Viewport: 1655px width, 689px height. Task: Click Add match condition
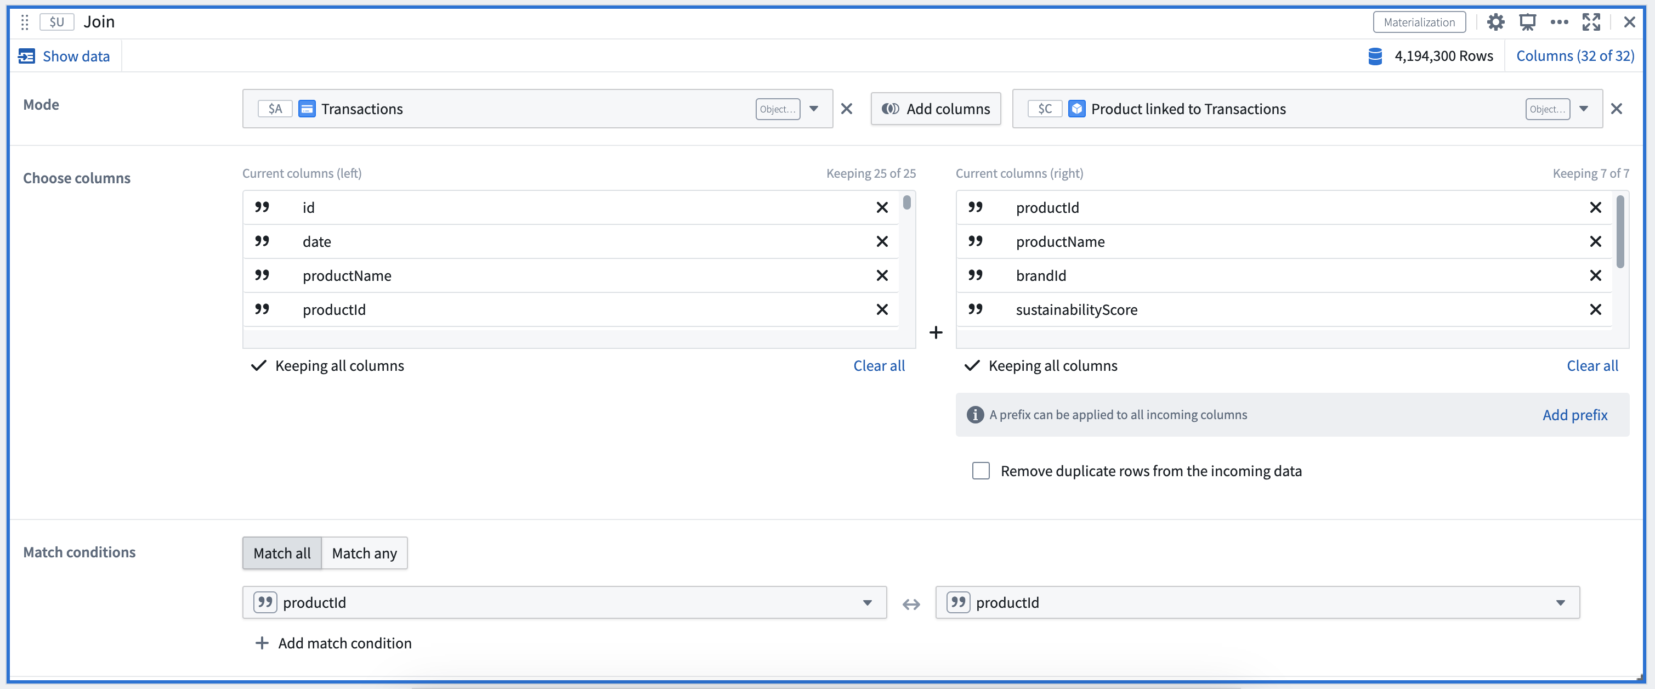coord(333,643)
